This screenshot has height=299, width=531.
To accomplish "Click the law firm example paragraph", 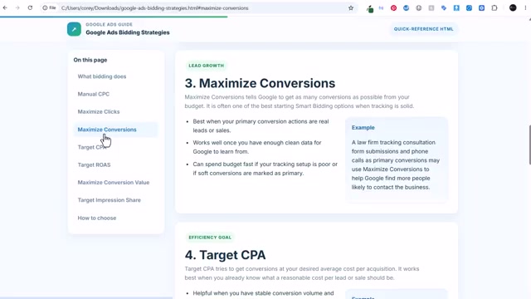I will click(x=396, y=164).
